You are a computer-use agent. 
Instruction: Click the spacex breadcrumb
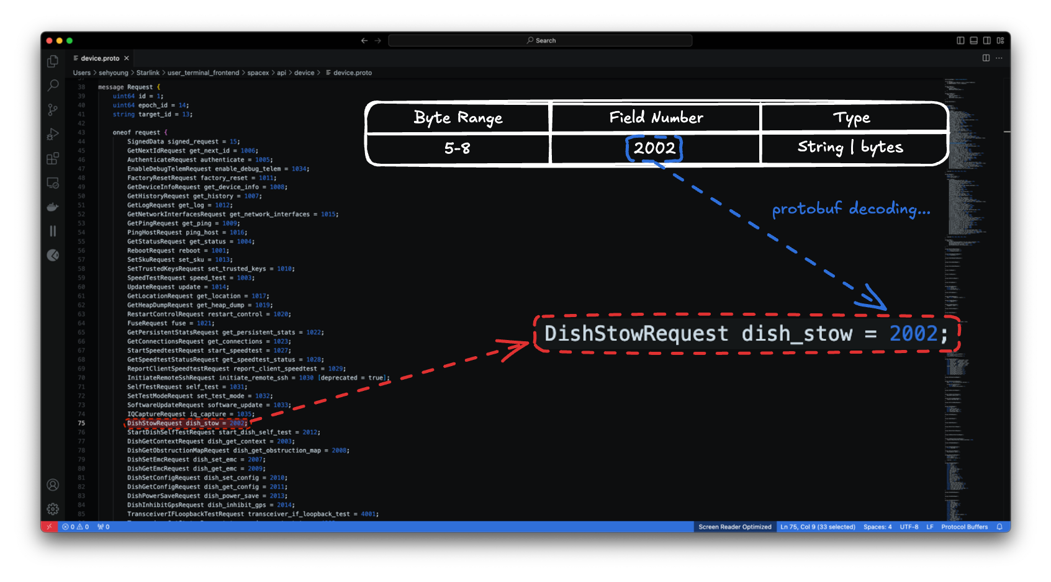click(258, 73)
